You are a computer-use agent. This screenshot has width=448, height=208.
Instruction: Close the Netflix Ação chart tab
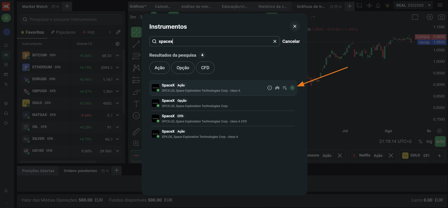pos(391,155)
